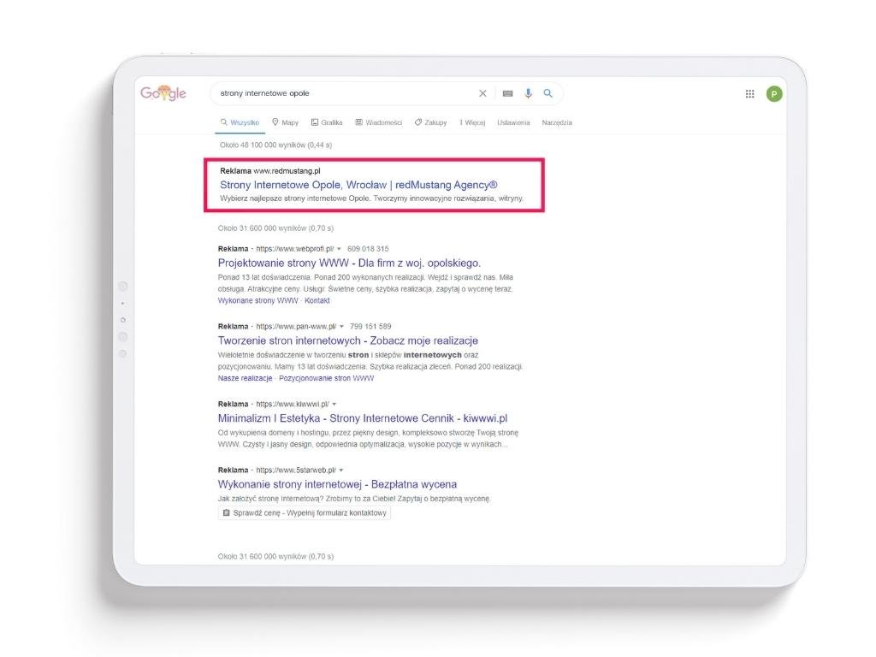Image resolution: width=876 pixels, height=657 pixels.
Task: Open the 'Nasze realizacje' sitelink
Action: (x=246, y=378)
